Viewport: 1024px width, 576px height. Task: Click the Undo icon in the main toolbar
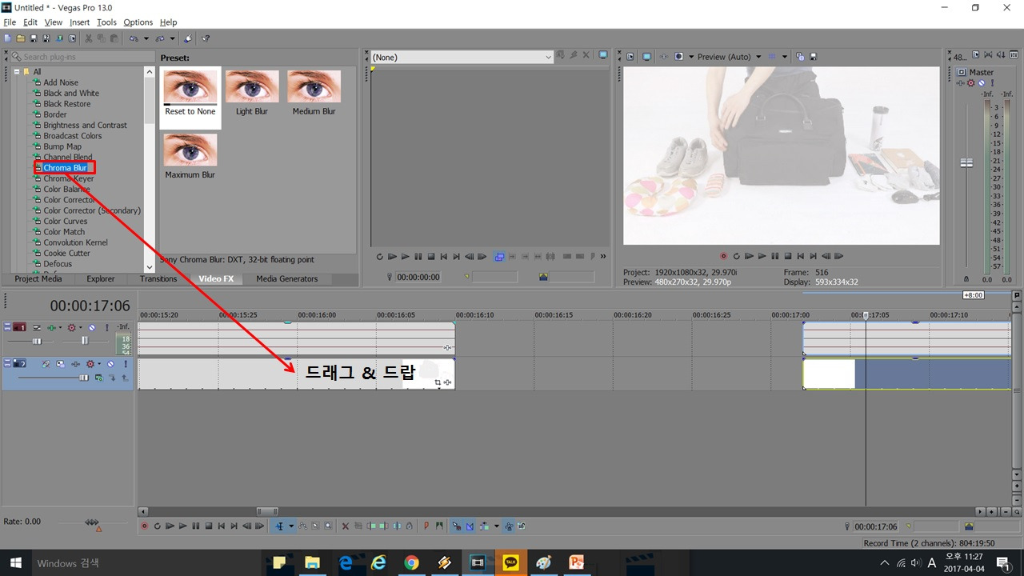(133, 38)
